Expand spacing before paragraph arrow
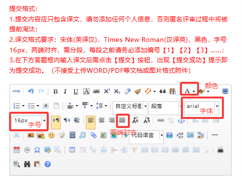The width and height of the screenshot is (242, 176). coord(77,106)
